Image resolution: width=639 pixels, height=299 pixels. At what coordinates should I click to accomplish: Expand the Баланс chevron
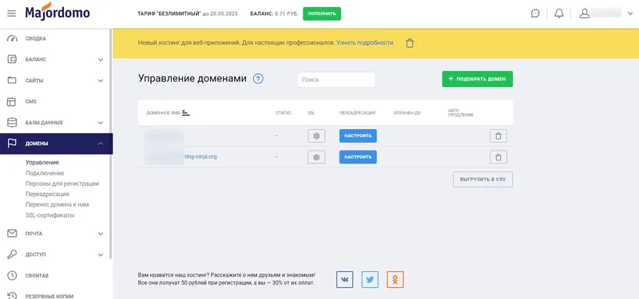[x=101, y=60]
